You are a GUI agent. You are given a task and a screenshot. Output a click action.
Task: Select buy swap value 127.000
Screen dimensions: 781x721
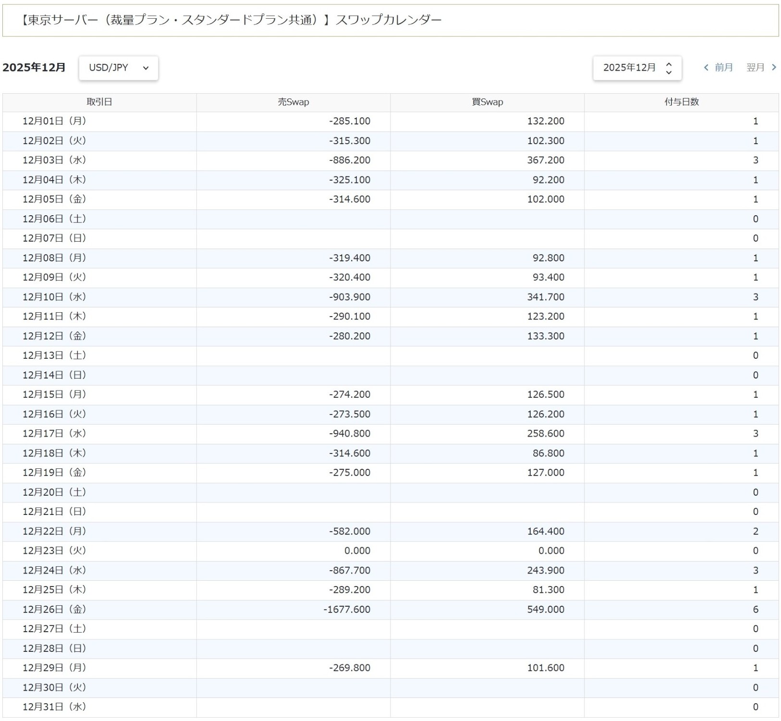546,473
